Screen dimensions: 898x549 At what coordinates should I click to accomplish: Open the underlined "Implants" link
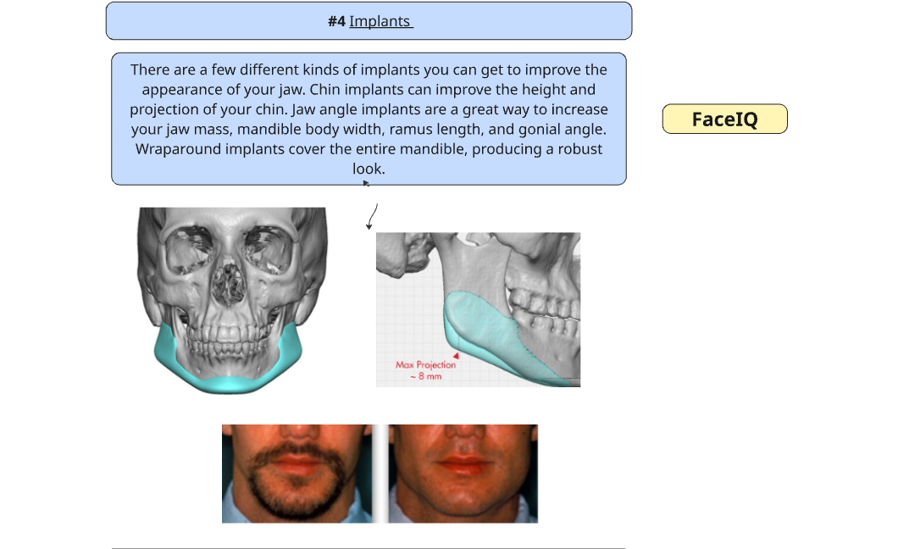point(380,21)
